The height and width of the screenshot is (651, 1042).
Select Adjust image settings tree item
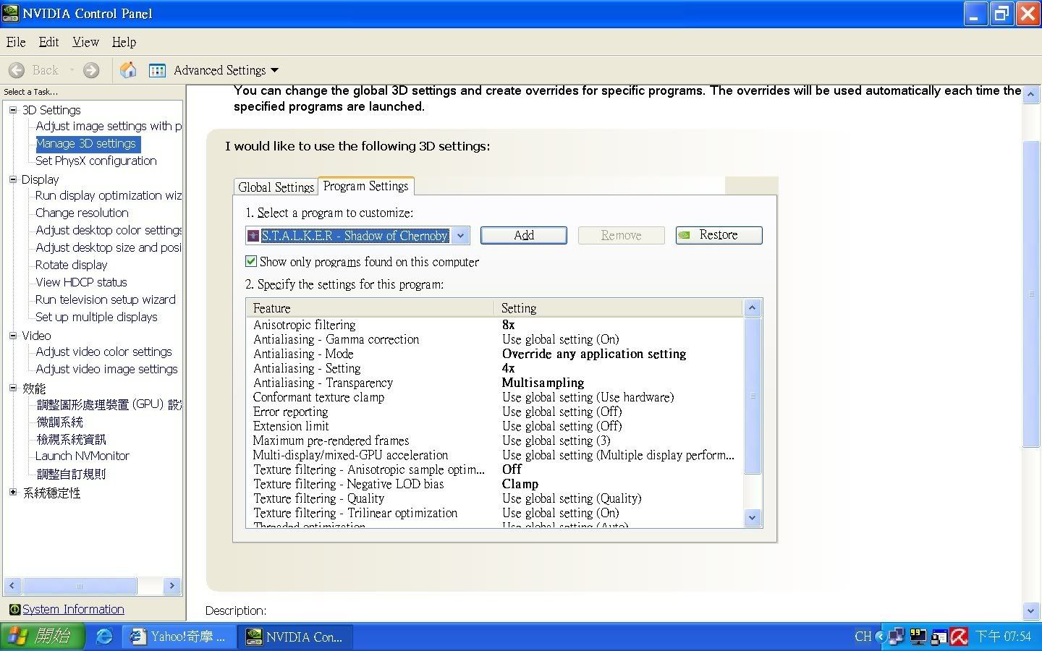[109, 126]
